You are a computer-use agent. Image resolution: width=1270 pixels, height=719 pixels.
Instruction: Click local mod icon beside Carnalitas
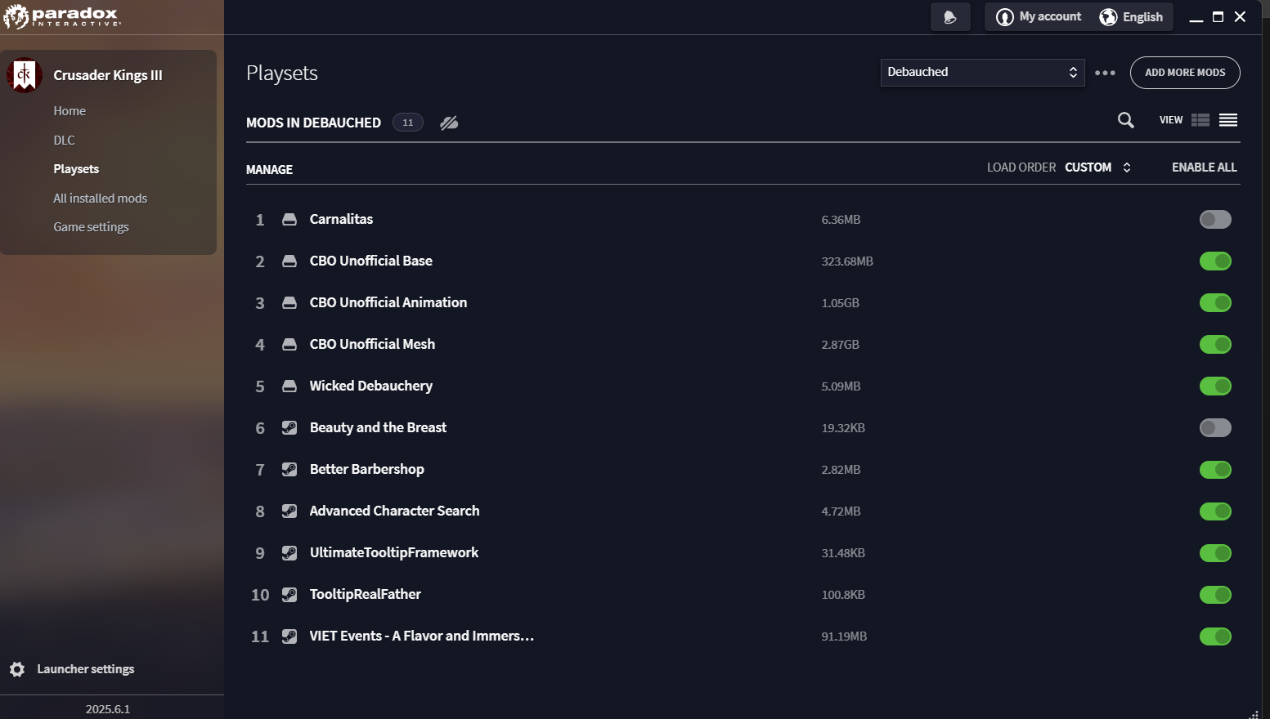click(289, 219)
